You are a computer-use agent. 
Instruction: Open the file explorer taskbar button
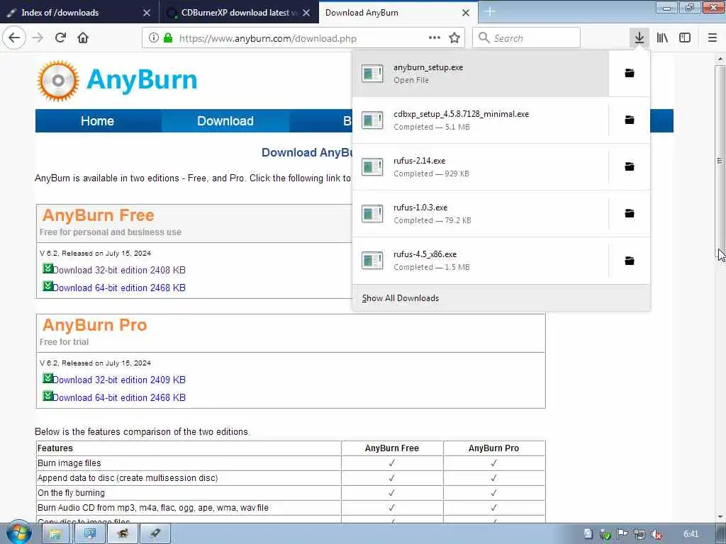click(x=55, y=534)
